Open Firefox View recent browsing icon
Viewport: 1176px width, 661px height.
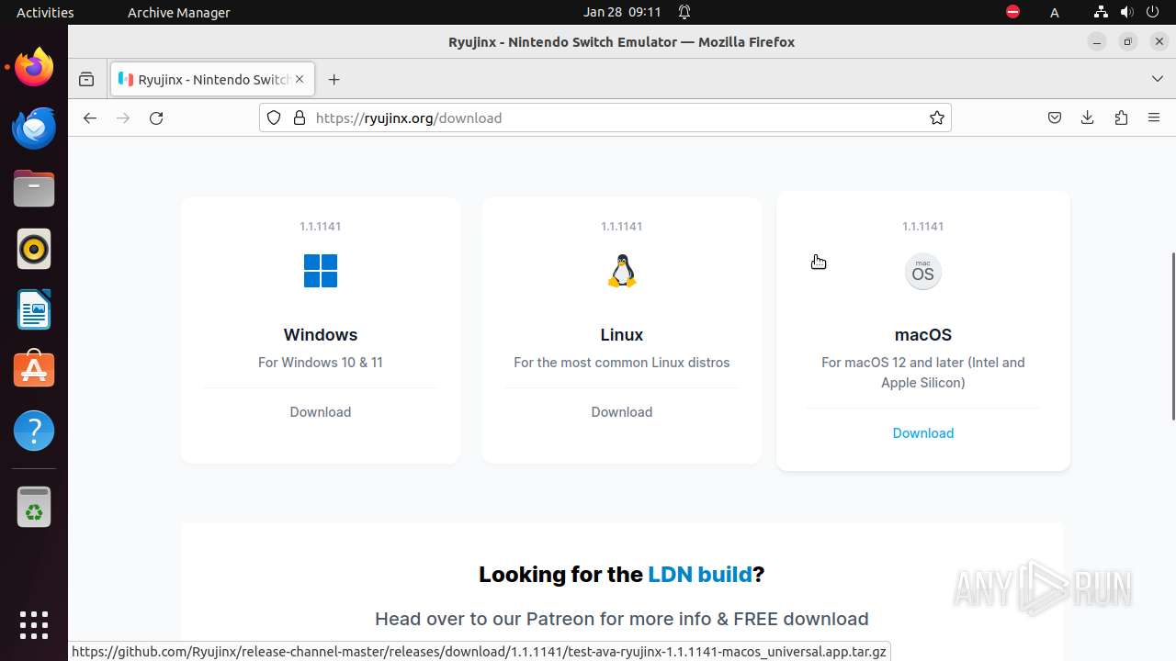point(86,79)
